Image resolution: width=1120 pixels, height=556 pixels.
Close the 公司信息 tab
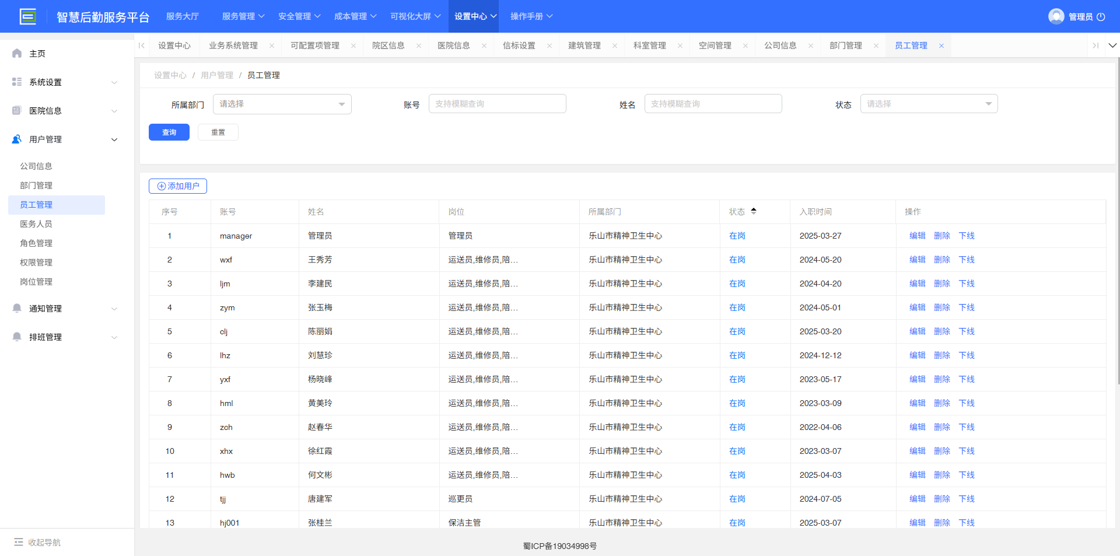811,46
